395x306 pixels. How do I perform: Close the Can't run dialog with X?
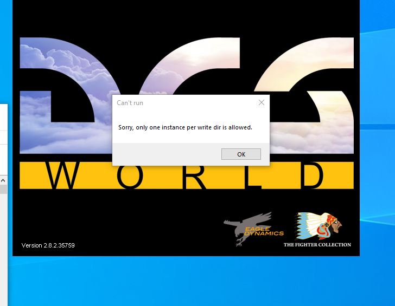262,102
